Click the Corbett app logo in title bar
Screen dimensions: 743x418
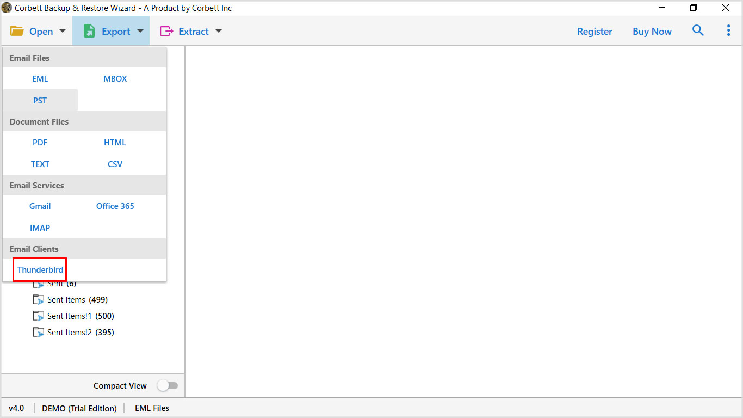tap(7, 8)
